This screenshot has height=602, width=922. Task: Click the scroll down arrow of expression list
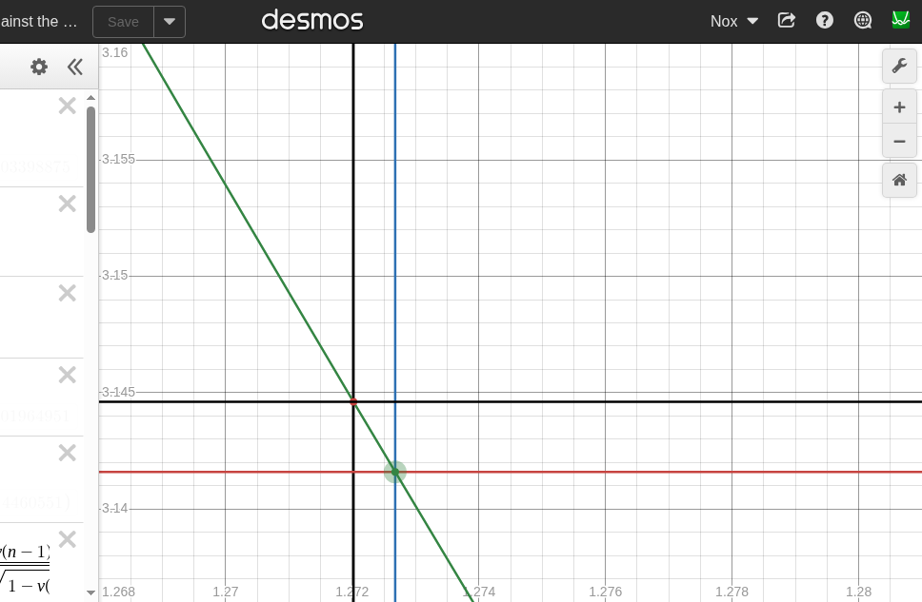[x=90, y=592]
